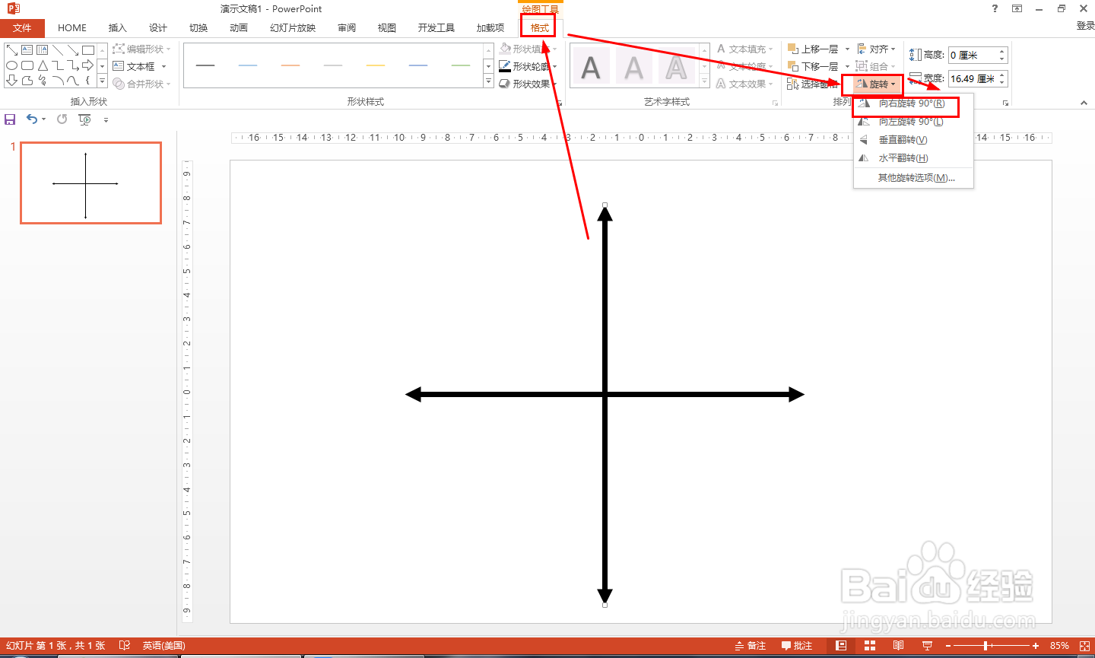Choose 向左旋转 90° from rotate menu
The height and width of the screenshot is (658, 1095).
913,122
